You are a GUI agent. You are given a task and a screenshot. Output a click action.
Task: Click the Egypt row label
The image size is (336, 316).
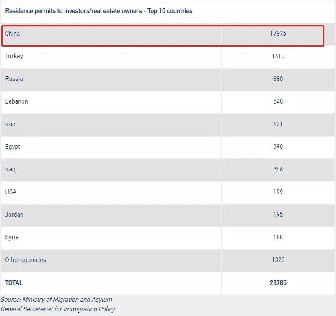13,147
